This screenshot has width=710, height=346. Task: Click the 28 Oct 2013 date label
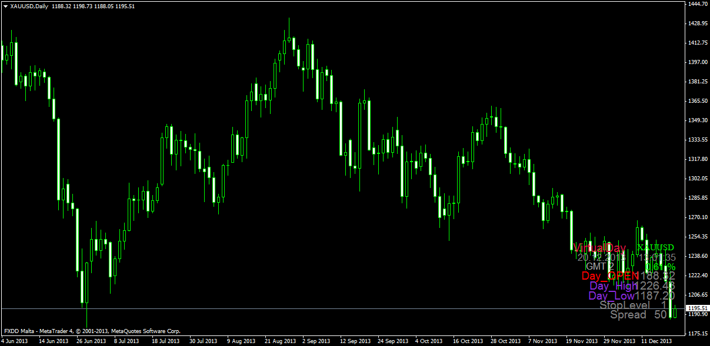point(506,341)
